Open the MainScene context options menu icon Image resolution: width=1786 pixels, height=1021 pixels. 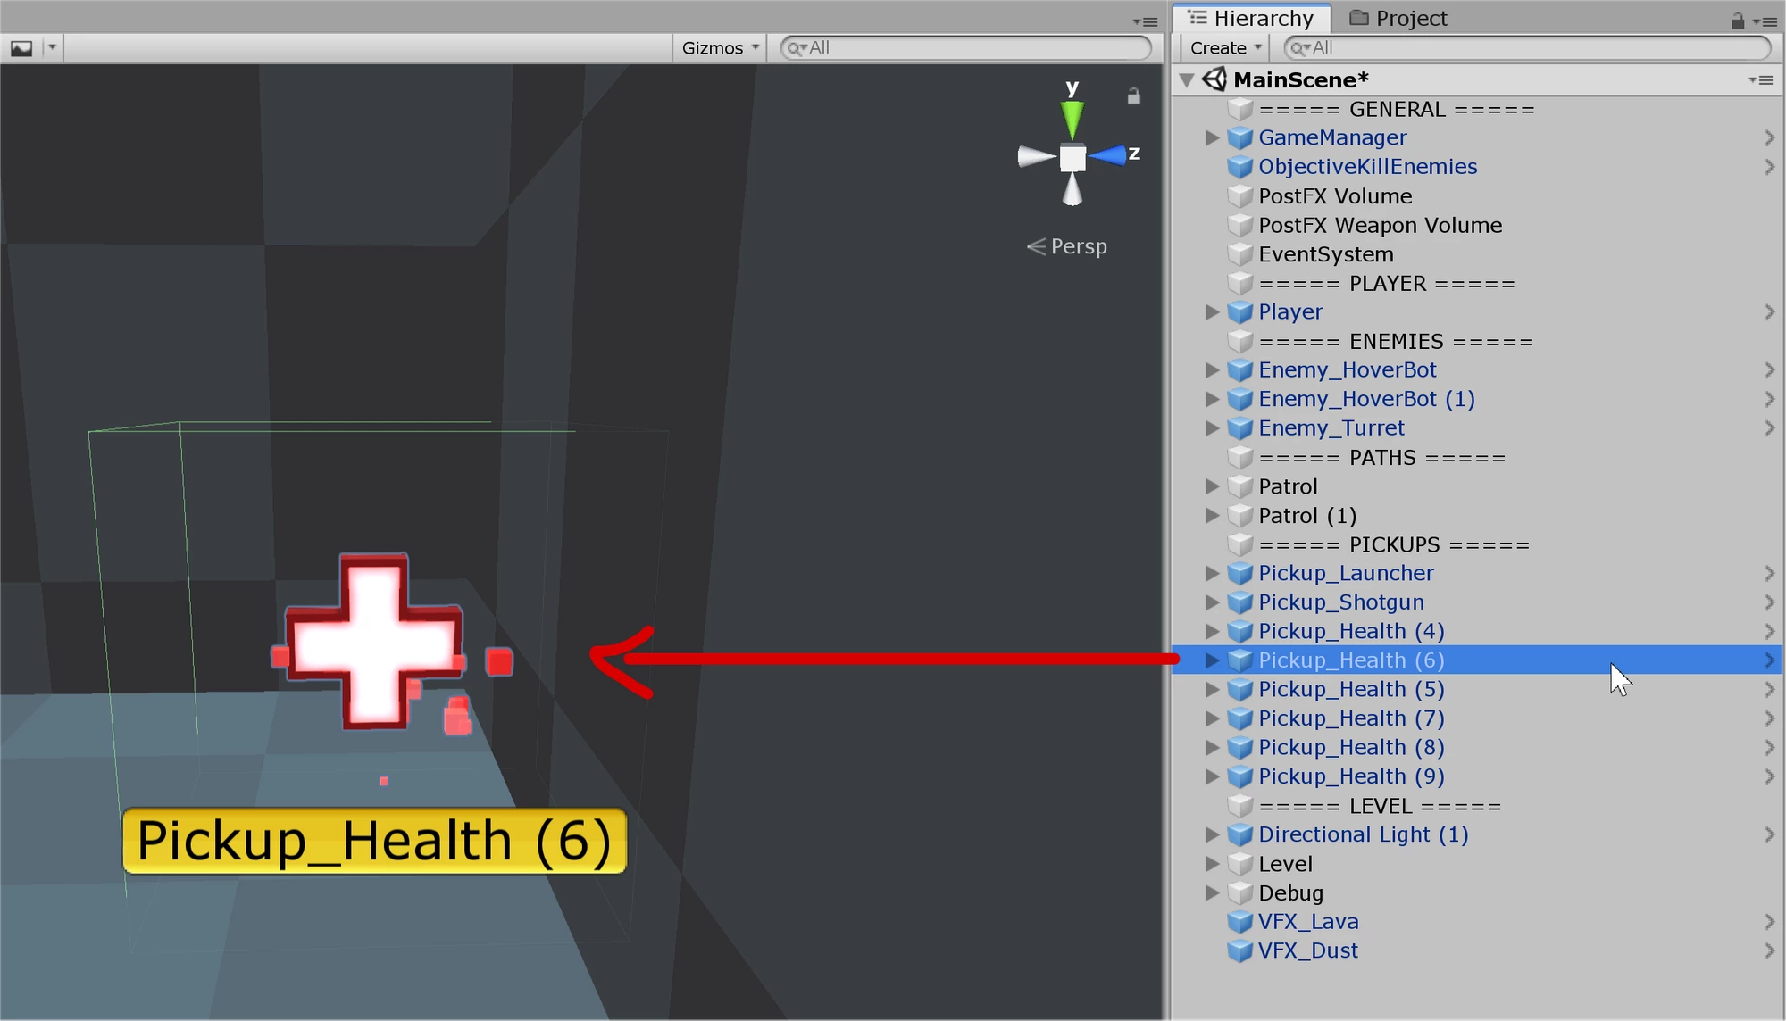click(1761, 80)
